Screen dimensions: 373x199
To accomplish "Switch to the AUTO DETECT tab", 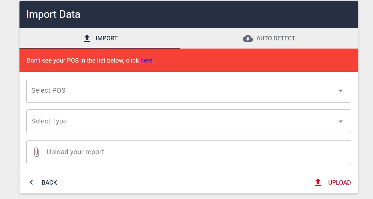I will tap(269, 38).
